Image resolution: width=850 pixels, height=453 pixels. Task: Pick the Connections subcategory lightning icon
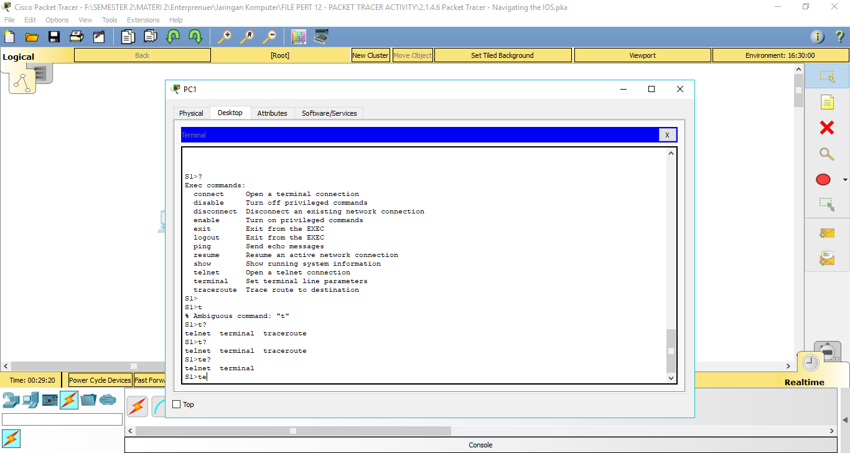pos(11,438)
